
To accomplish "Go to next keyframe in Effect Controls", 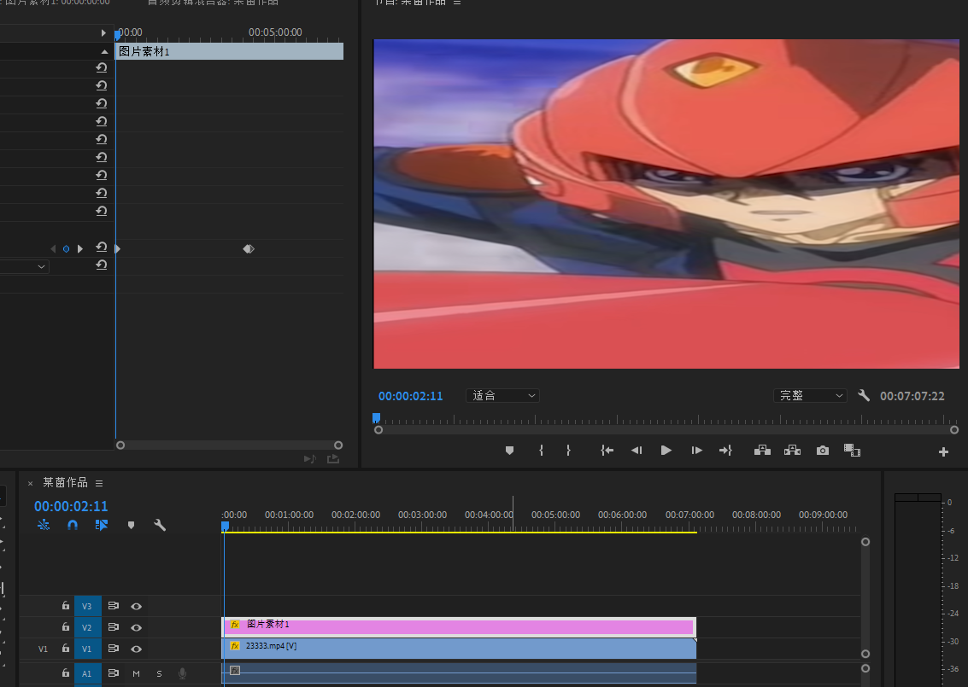I will pos(79,248).
